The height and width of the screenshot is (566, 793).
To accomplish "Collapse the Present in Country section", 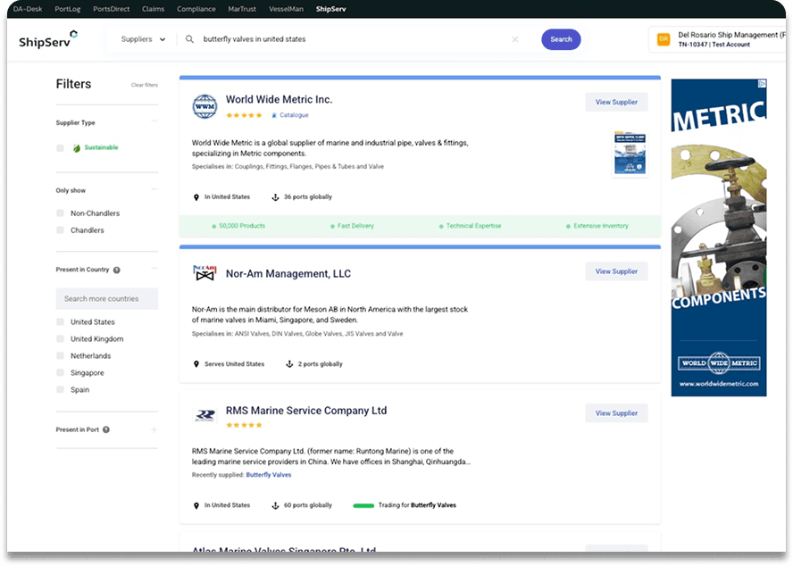I will point(154,268).
